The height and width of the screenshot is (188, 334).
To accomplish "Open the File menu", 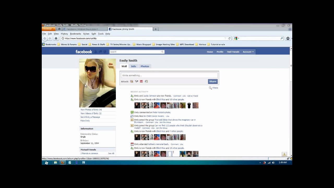I will [44, 34].
